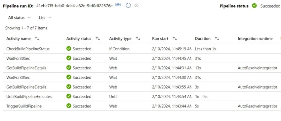Click the '1m 25s' duration cell
This screenshot has height=121, width=281.
201,97
